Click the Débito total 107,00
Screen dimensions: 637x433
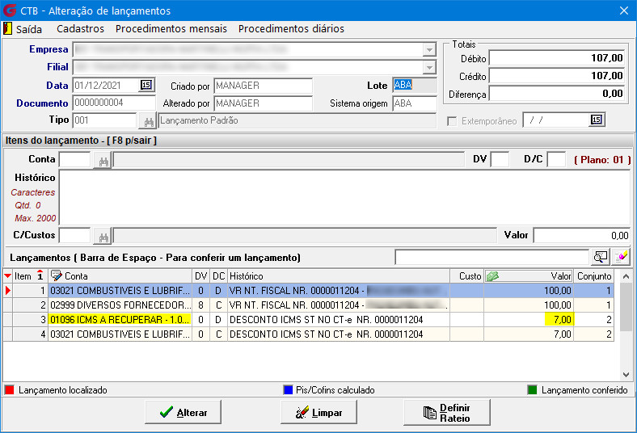tap(557, 58)
